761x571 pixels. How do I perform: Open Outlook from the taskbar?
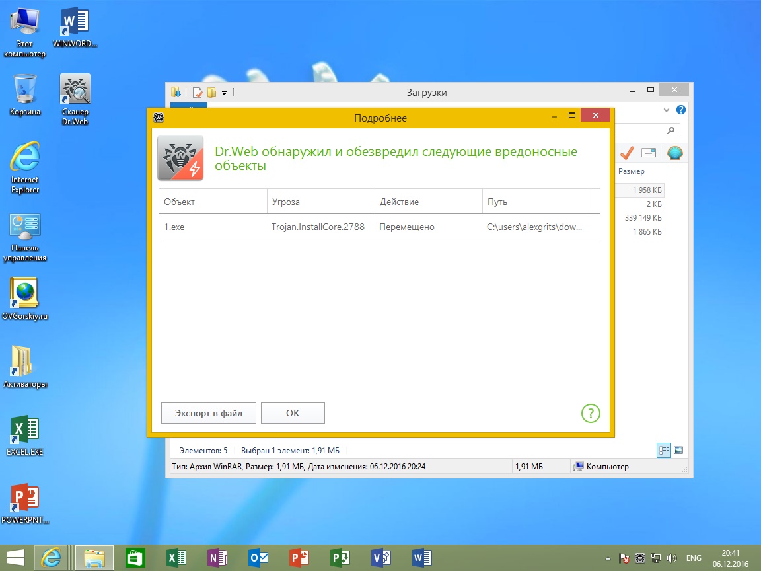(258, 558)
